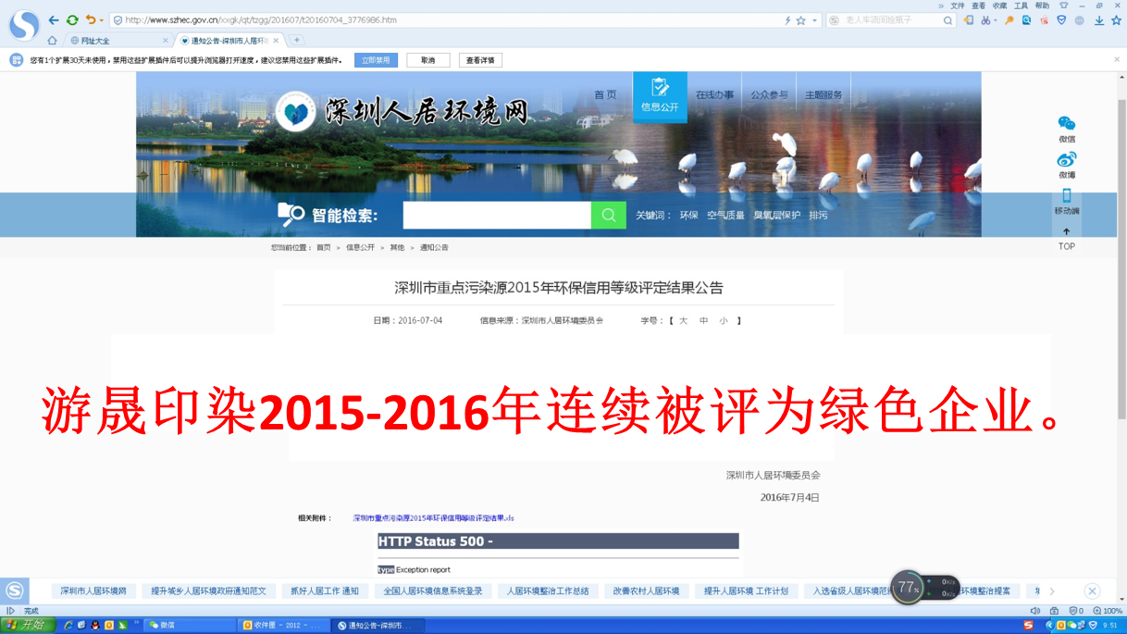The width and height of the screenshot is (1127, 634).
Task: Click the star bookmark icon in address bar
Action: point(800,19)
